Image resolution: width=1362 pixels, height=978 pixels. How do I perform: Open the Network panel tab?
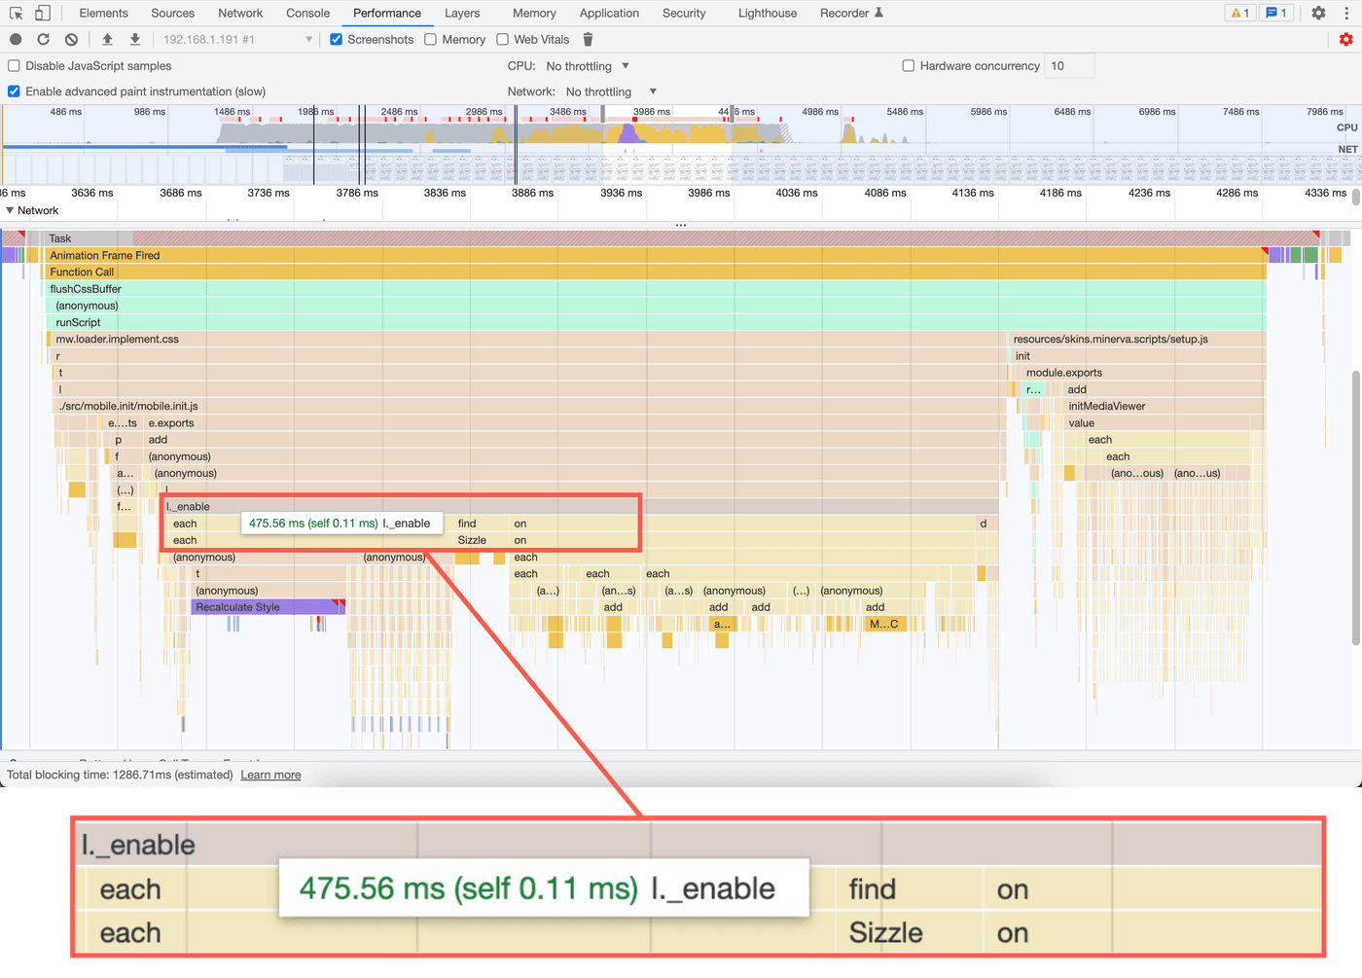click(x=240, y=13)
